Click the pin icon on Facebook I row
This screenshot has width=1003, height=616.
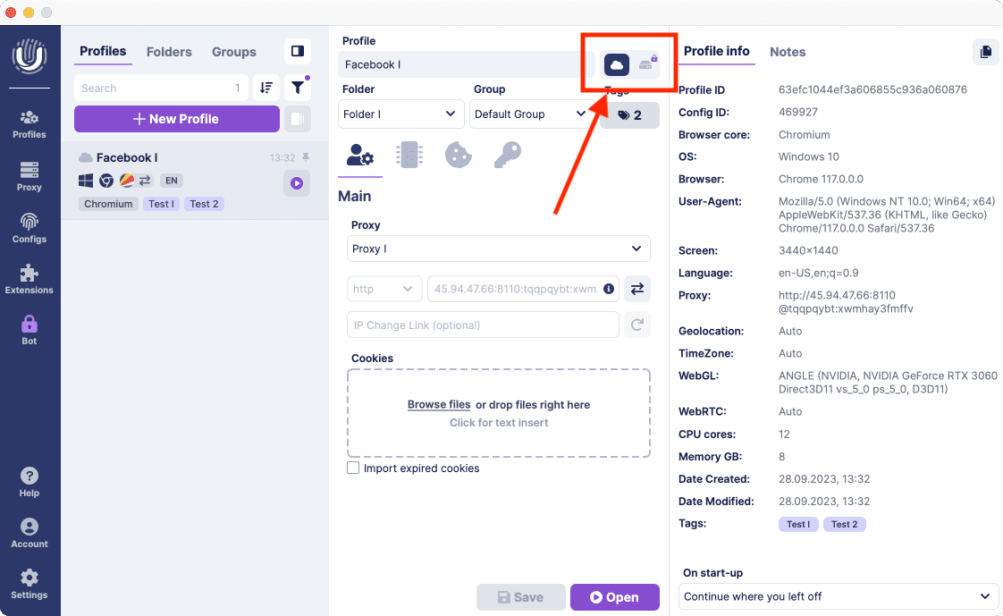pyautogui.click(x=306, y=157)
